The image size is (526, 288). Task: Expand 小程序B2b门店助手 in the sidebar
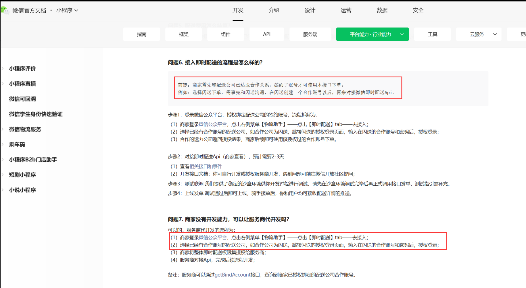pos(33,160)
